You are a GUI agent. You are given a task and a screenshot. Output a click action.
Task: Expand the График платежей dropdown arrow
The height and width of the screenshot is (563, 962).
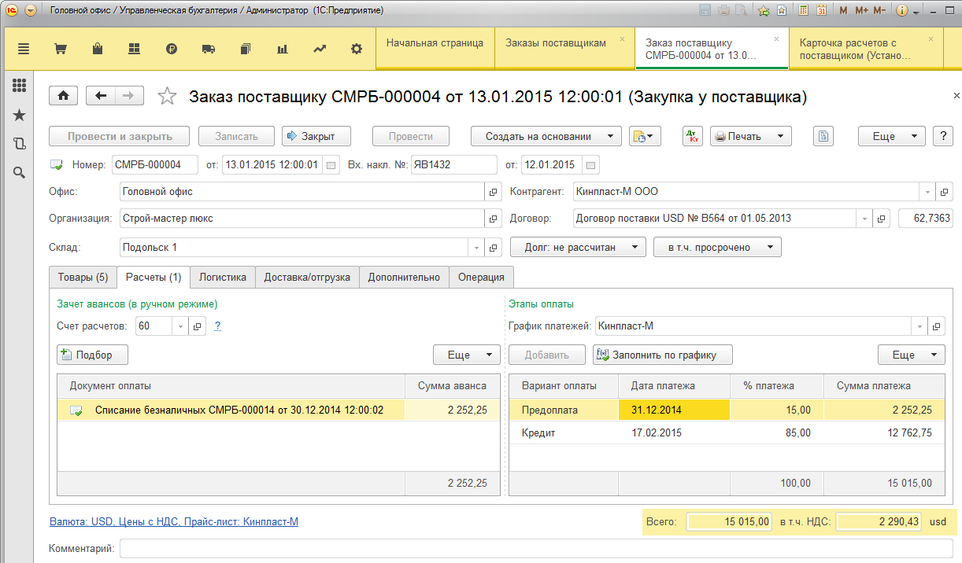tap(919, 326)
